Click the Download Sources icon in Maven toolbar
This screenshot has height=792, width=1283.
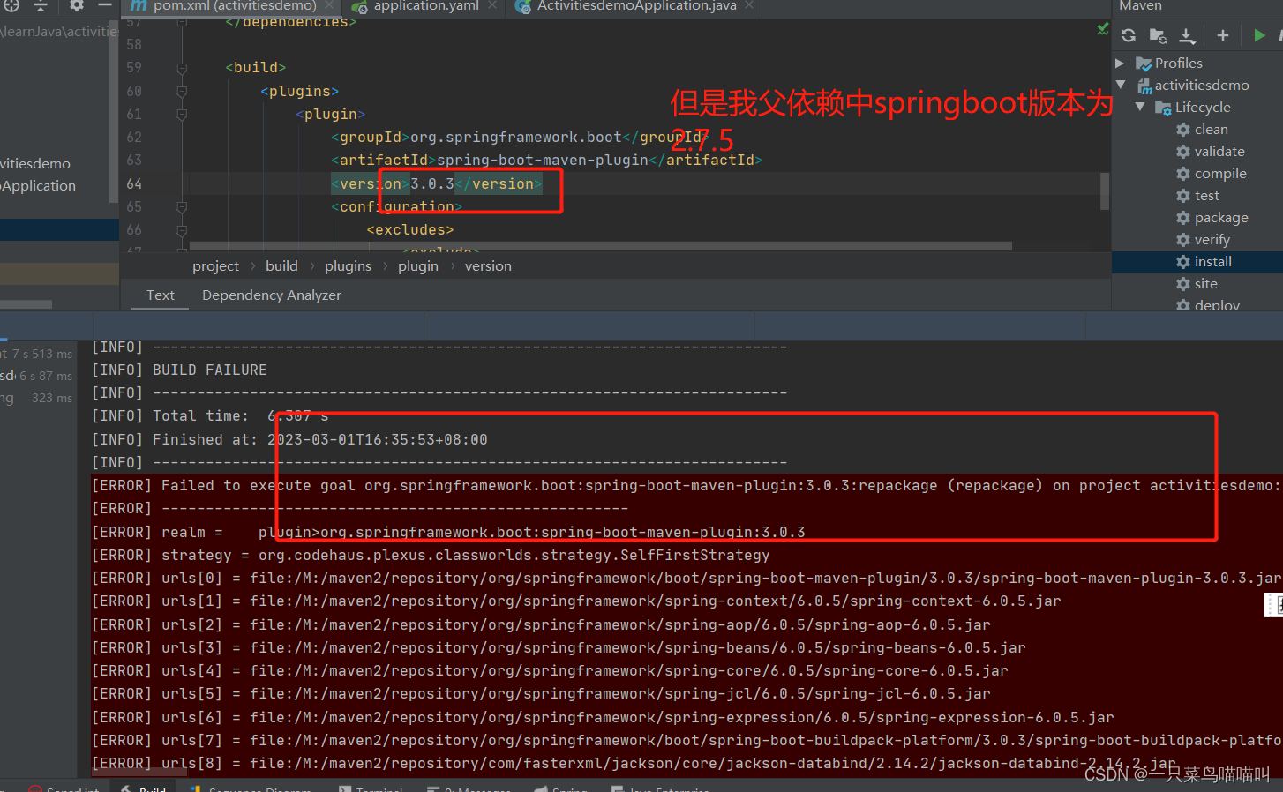click(1187, 35)
